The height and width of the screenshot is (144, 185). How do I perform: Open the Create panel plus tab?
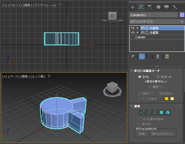coord(133,7)
